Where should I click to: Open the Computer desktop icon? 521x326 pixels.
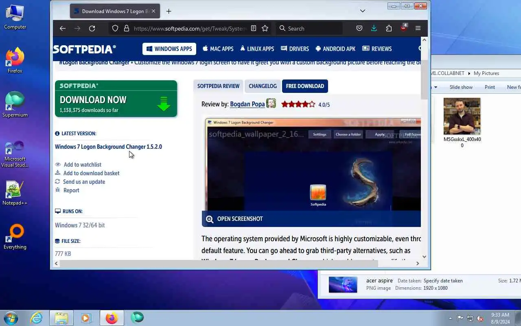[15, 17]
